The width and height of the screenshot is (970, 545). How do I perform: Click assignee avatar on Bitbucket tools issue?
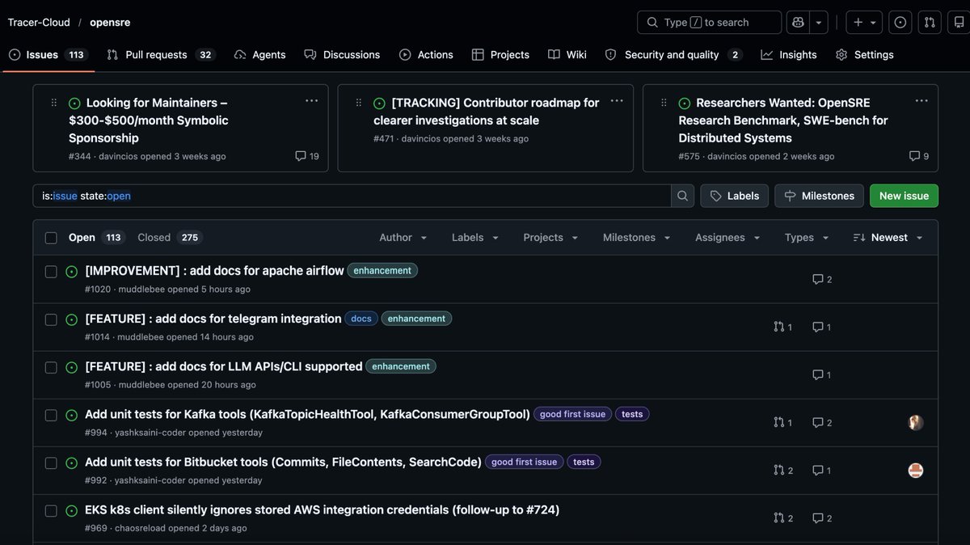coord(916,470)
